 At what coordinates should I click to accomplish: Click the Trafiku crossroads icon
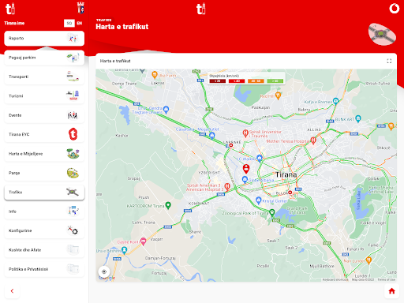(x=73, y=193)
